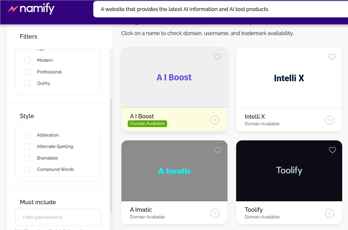Click the Toolify logo preview thumbnail
Image resolution: width=348 pixels, height=230 pixels.
289,171
